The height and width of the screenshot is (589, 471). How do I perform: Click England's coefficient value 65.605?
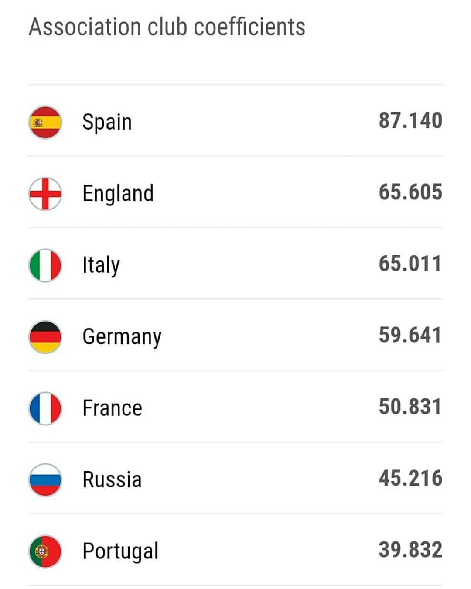click(x=410, y=192)
